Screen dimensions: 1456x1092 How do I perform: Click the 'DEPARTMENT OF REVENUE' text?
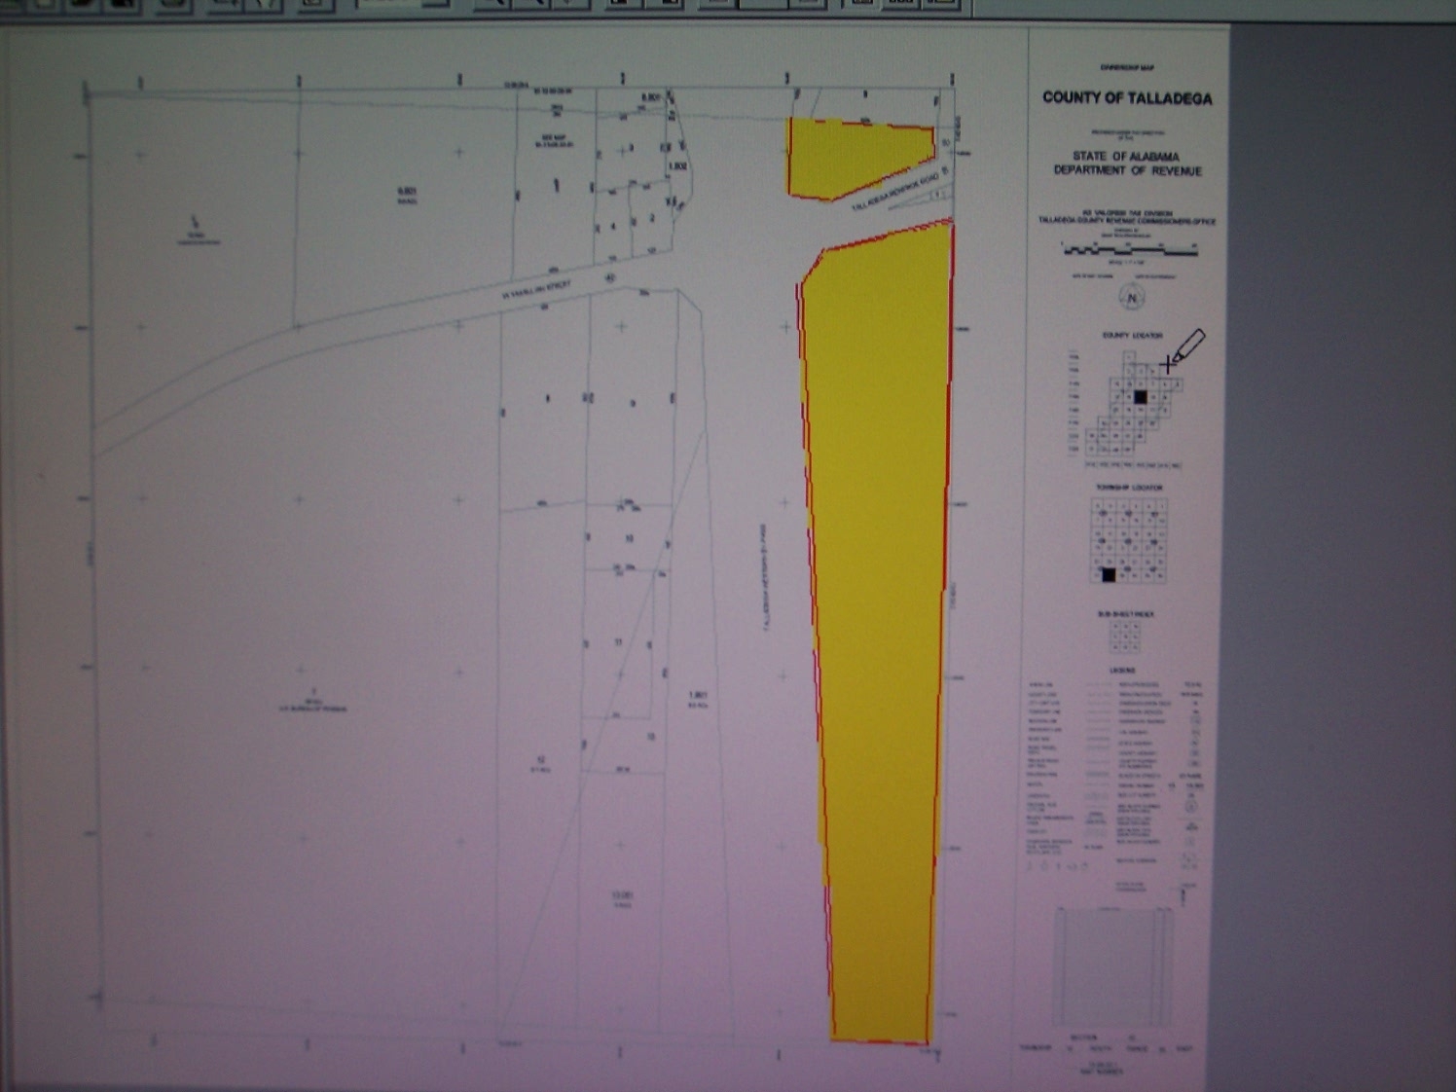1127,170
